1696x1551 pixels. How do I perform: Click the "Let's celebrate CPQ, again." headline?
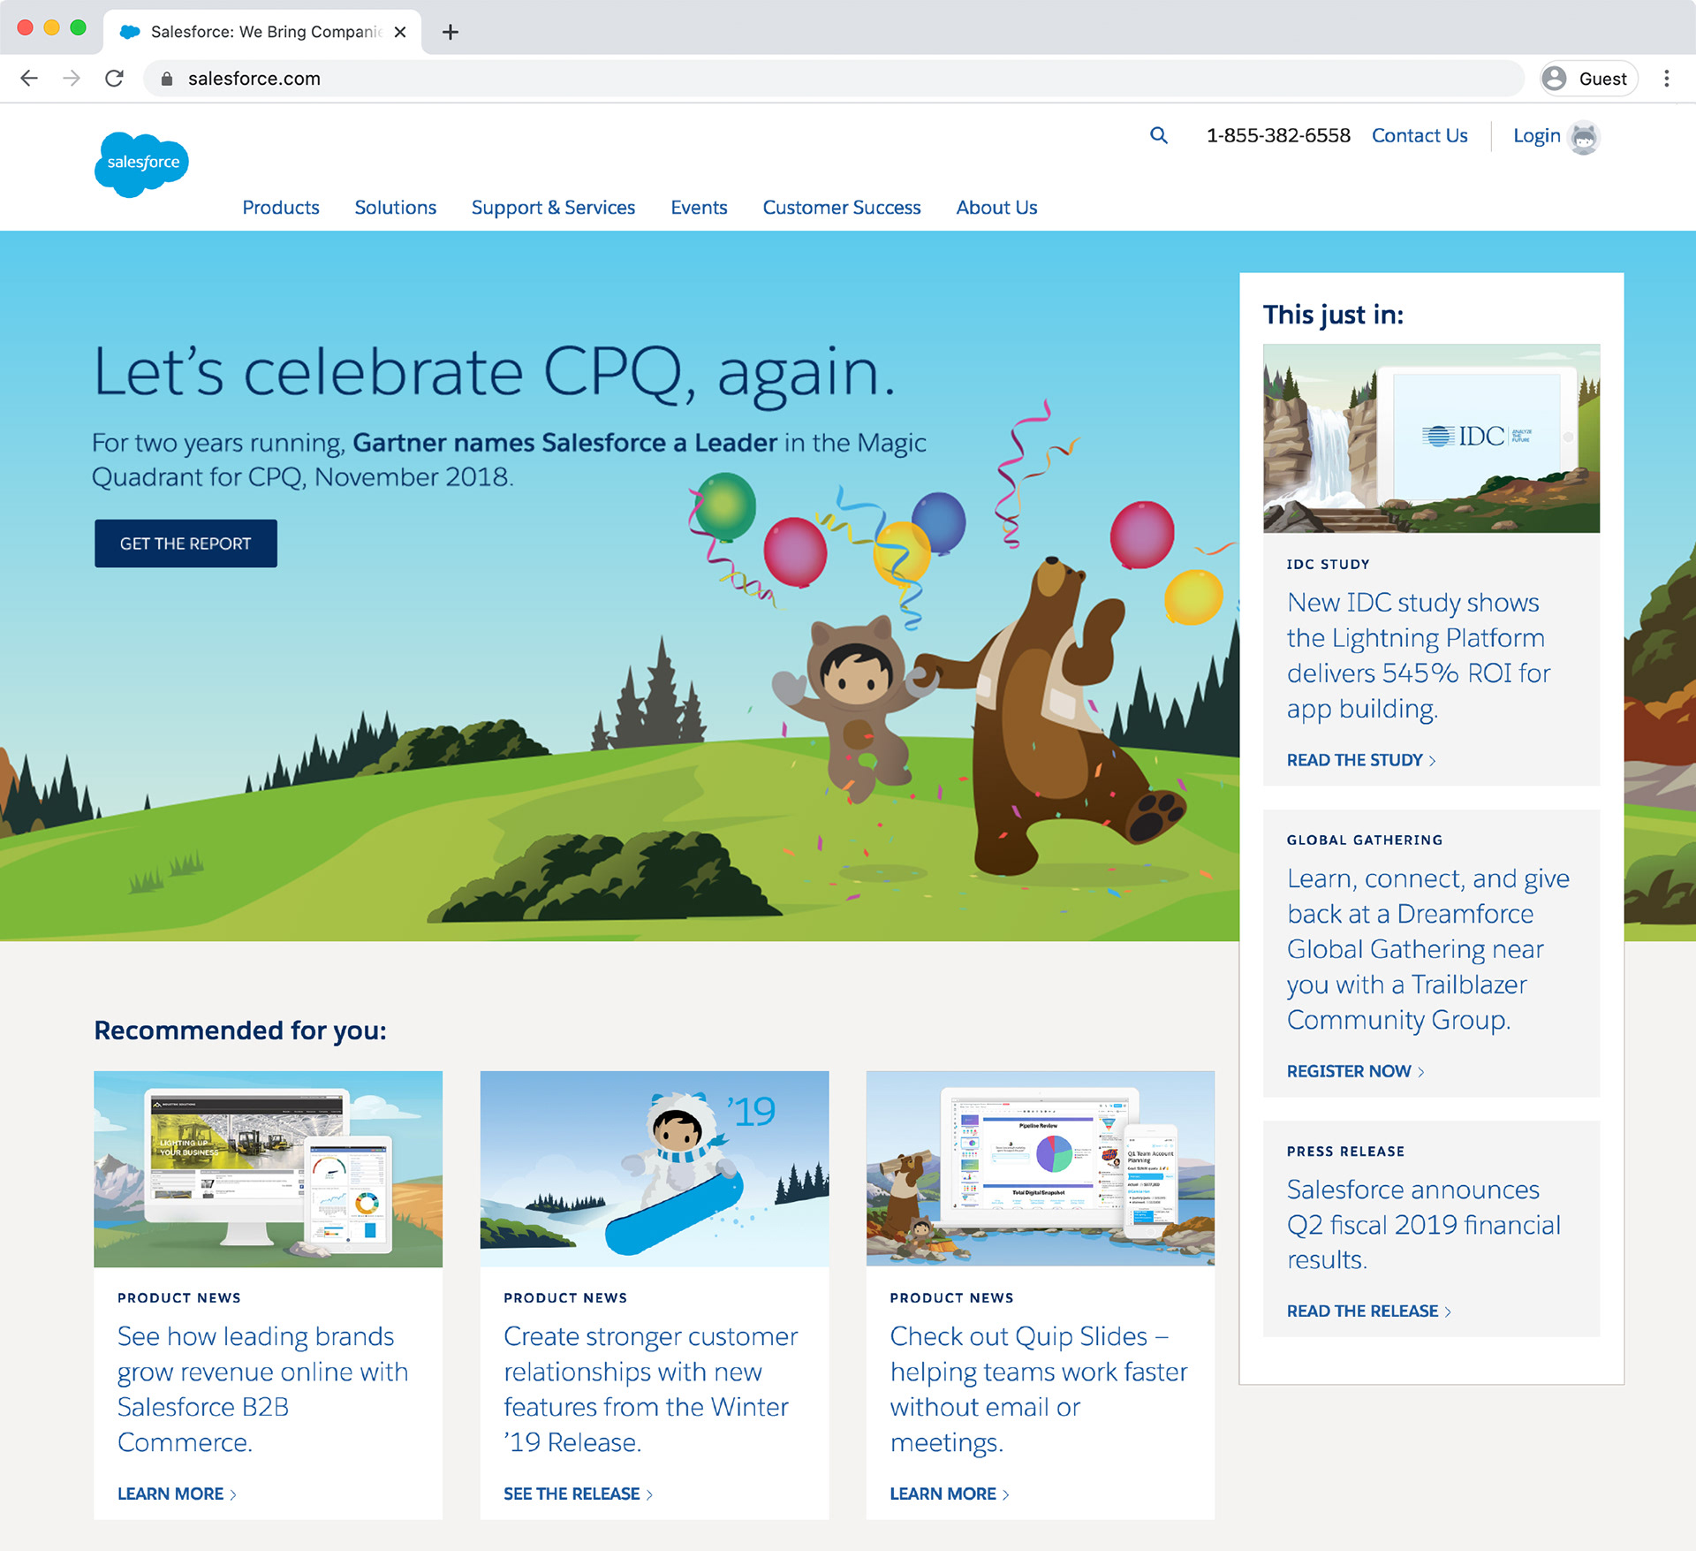(x=495, y=374)
